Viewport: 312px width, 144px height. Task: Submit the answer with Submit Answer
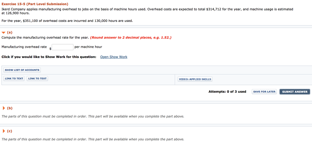pos(295,92)
